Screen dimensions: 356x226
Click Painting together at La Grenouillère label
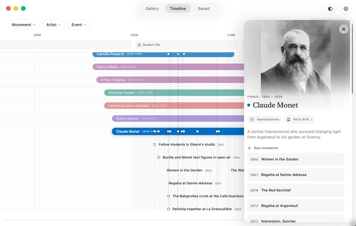coord(202,209)
